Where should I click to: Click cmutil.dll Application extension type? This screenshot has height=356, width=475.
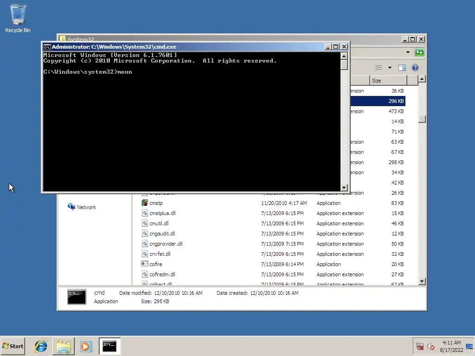(340, 223)
